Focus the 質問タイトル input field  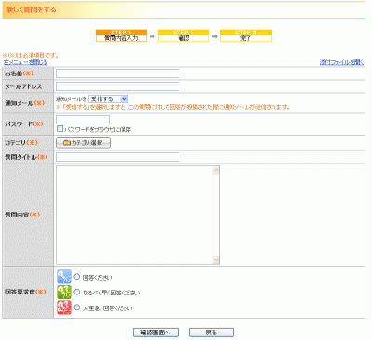[x=117, y=157]
